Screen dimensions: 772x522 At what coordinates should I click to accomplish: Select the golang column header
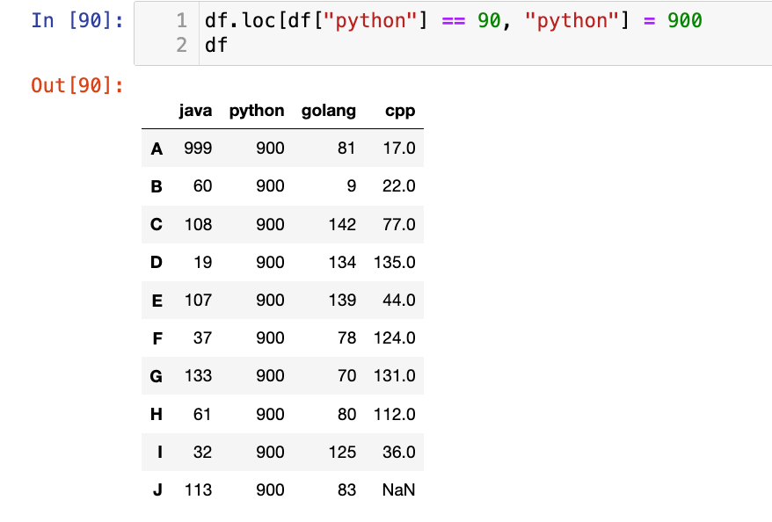329,111
